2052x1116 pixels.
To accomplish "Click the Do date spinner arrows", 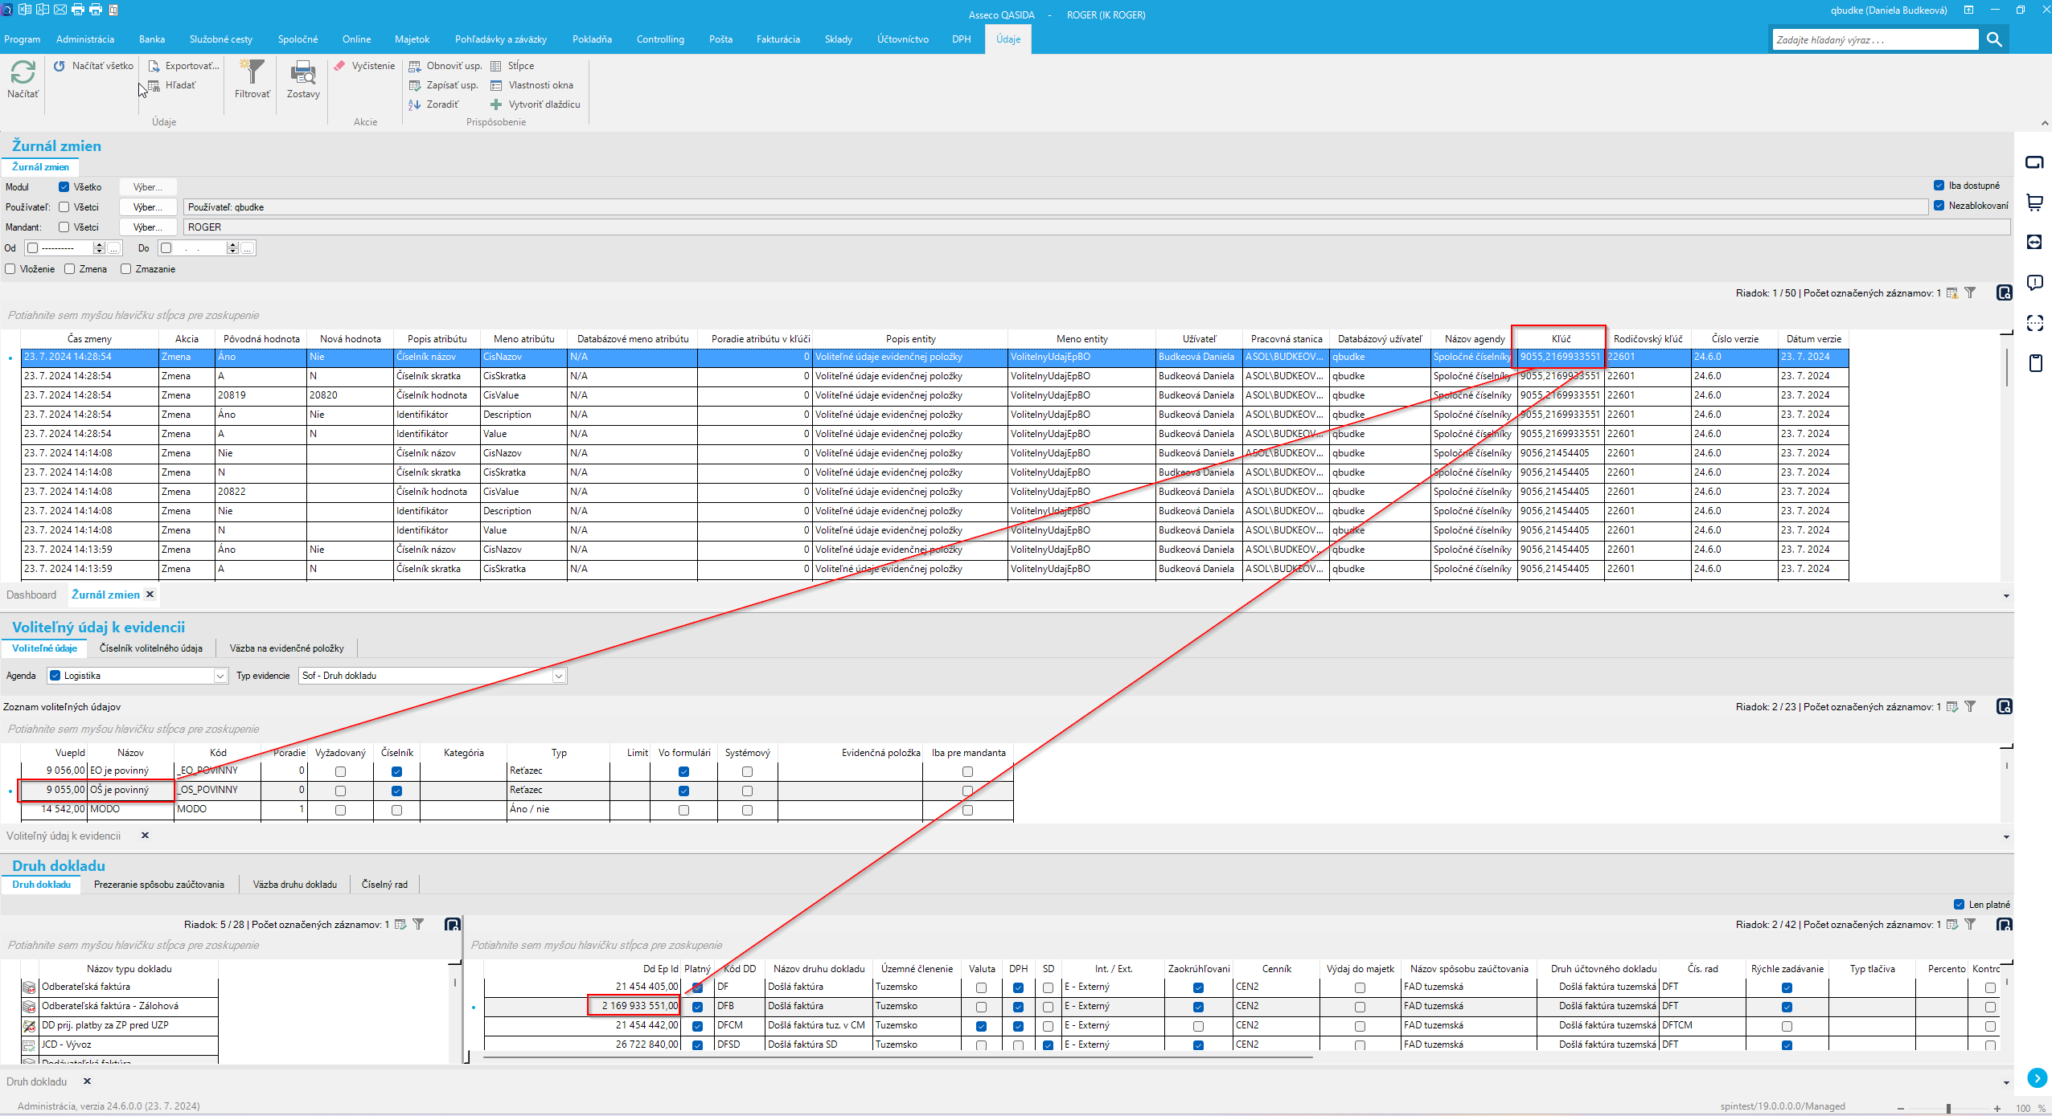I will click(232, 248).
